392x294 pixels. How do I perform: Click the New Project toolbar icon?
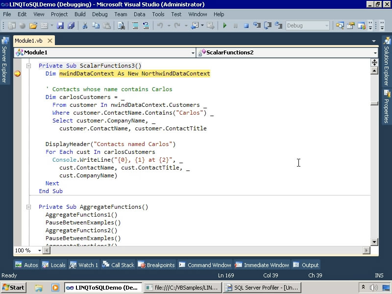coord(12,25)
